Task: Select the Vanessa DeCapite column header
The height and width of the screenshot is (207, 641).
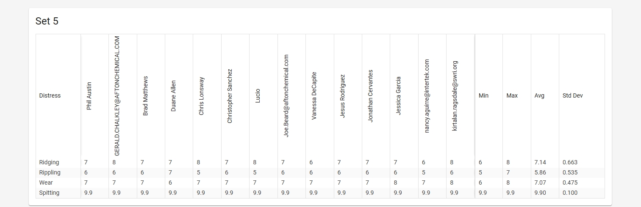Action: 314,96
